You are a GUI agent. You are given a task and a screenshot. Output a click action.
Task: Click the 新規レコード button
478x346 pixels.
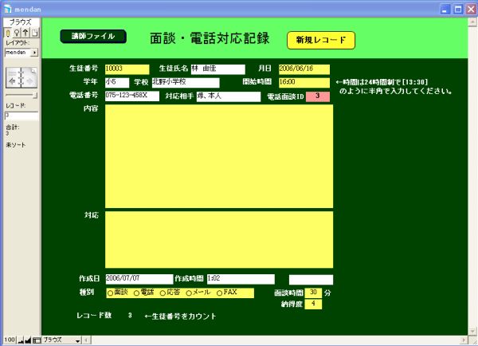coord(321,40)
